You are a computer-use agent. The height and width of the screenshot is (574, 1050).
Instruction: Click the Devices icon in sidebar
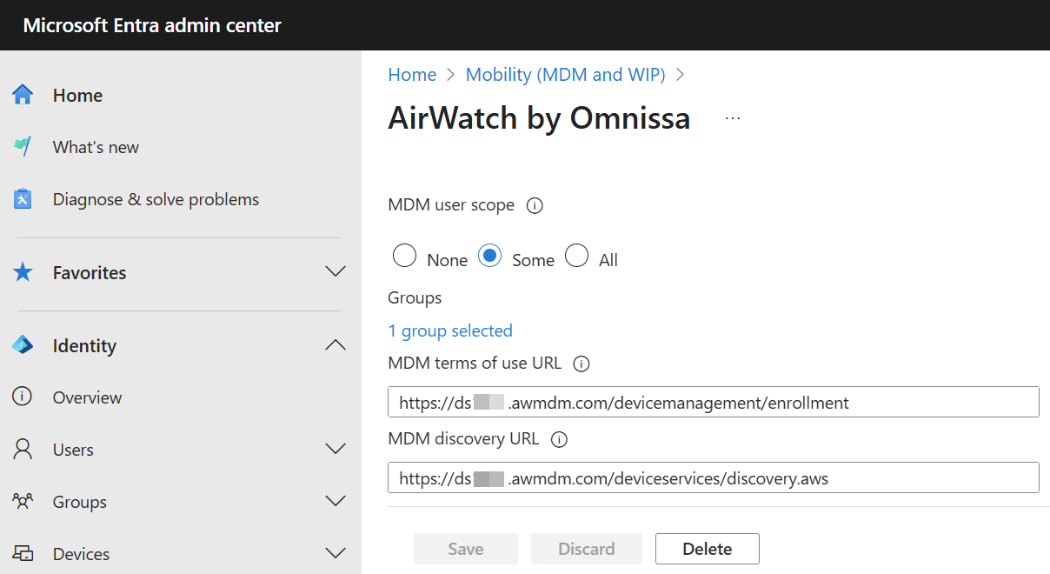pyautogui.click(x=23, y=554)
